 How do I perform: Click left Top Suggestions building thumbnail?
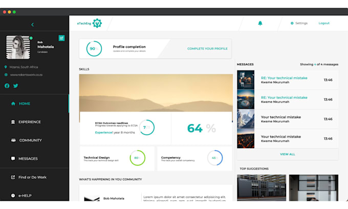point(262,188)
